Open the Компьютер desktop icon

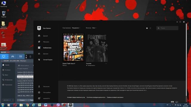click(4, 4)
